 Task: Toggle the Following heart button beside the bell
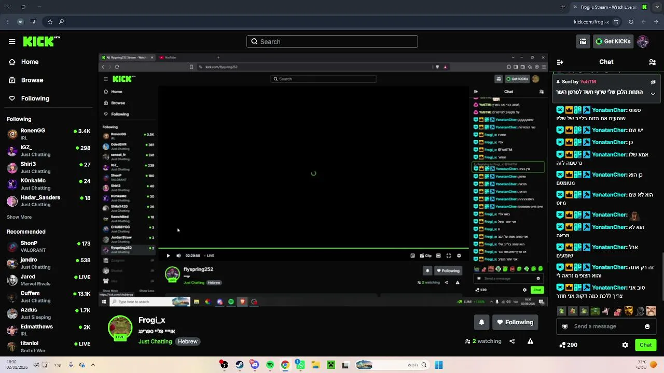pos(515,322)
